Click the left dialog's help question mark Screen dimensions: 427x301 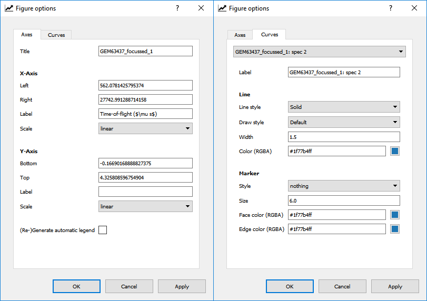pyautogui.click(x=177, y=8)
